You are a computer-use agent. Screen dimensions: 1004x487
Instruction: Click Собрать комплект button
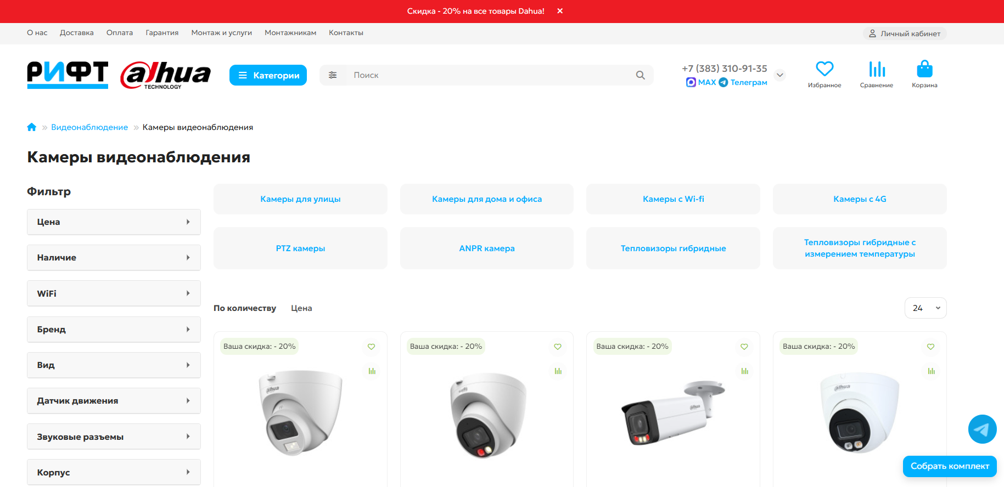pos(950,466)
